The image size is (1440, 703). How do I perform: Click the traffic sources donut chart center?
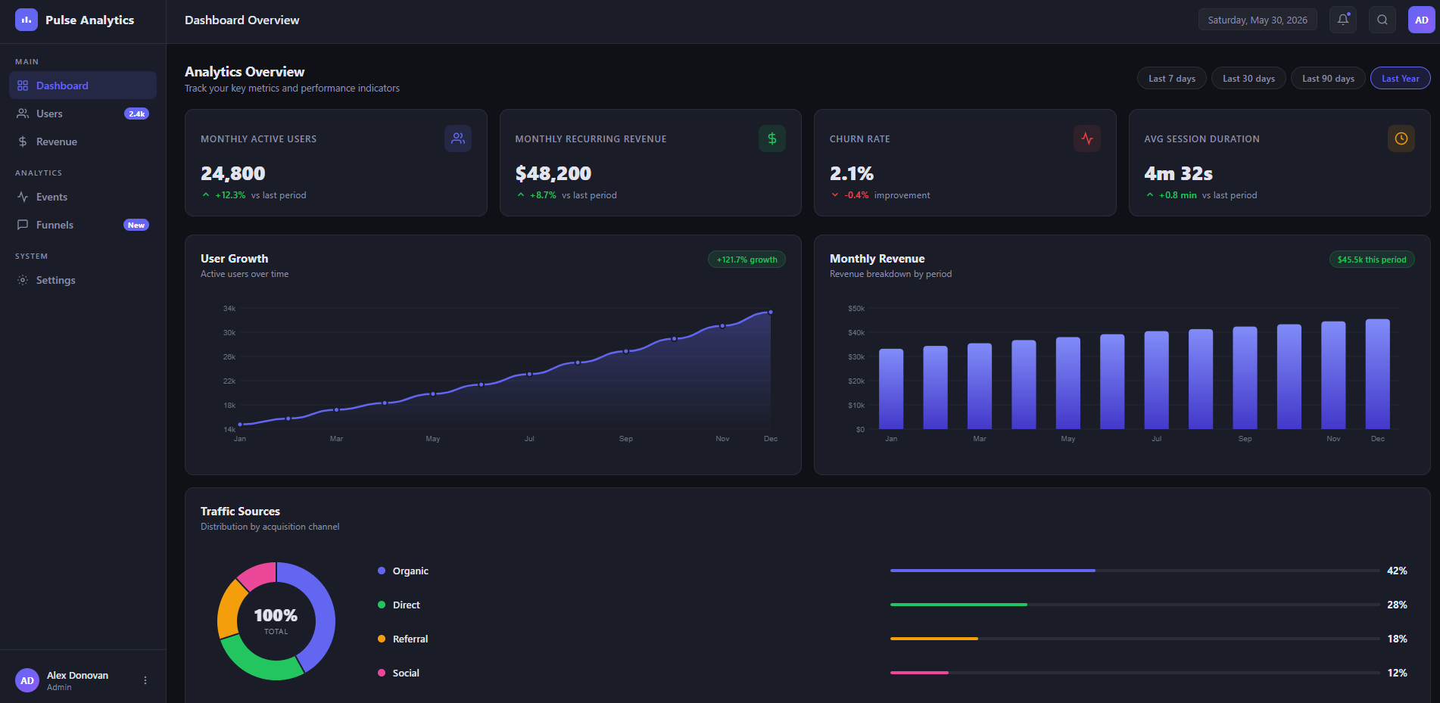(276, 621)
